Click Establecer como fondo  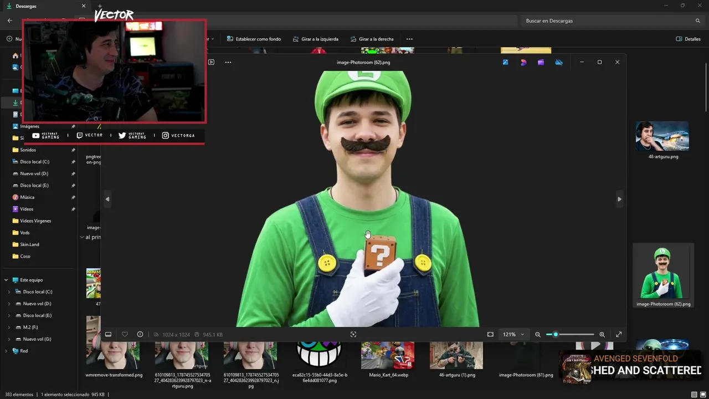pos(254,39)
